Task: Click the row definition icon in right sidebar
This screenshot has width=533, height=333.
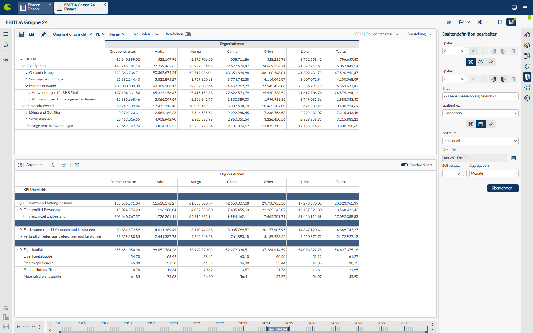Action: tap(527, 87)
